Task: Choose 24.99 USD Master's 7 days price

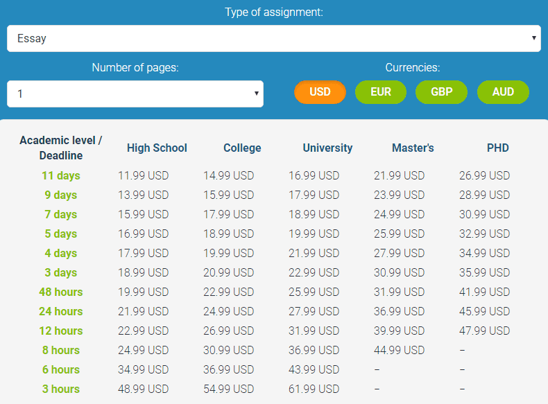Action: [399, 214]
